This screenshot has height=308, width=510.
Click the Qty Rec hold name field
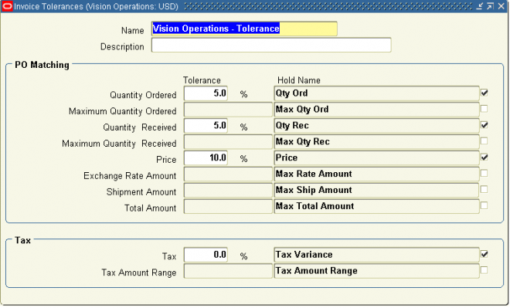point(376,126)
